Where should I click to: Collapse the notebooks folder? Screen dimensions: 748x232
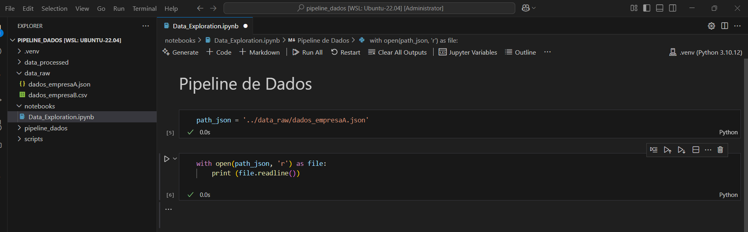point(82,106)
